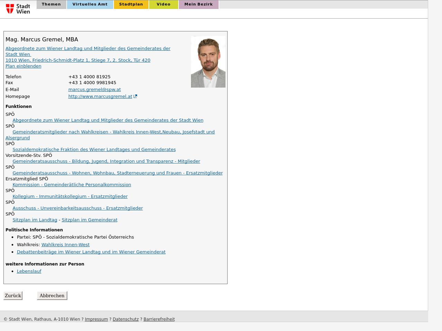Viewport: 442px width, 331px height.
Task: Click the Abbrechen button
Action: click(52, 295)
